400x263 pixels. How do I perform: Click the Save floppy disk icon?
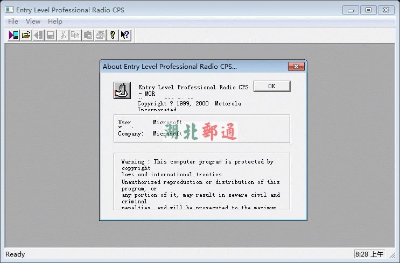tap(50, 35)
